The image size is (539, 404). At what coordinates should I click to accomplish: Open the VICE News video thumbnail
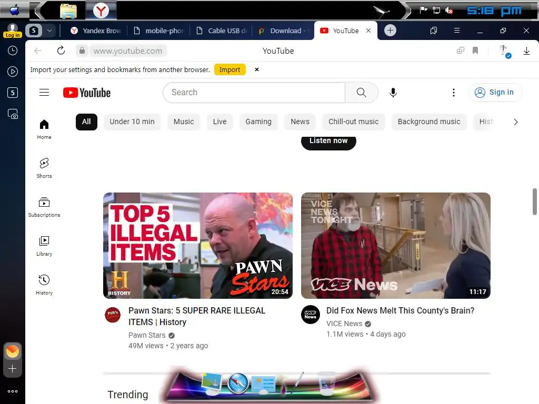(396, 245)
